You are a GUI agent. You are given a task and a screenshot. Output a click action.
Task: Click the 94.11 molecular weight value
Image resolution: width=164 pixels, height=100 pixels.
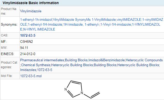pos(24,48)
